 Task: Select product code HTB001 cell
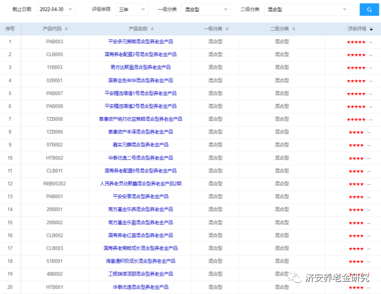click(x=55, y=287)
